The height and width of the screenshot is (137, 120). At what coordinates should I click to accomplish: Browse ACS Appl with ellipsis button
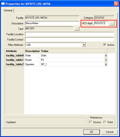point(112,23)
